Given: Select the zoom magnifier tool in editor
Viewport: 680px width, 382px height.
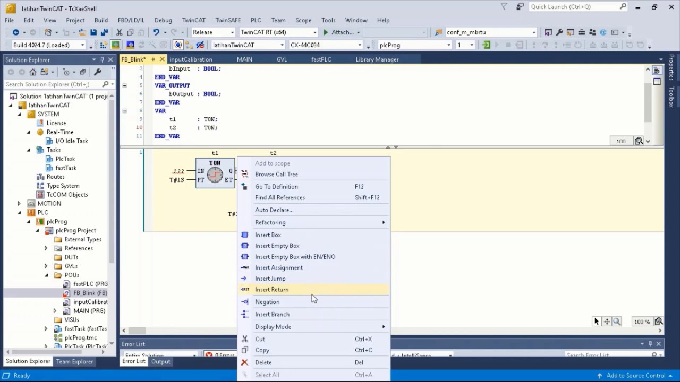Looking at the screenshot, I should point(617,322).
